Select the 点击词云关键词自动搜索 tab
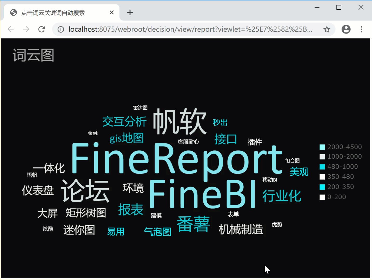The height and width of the screenshot is (280, 372). (62, 12)
